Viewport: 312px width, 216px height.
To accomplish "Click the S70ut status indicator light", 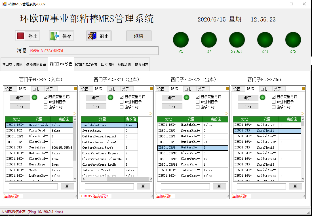I will coord(237,40).
